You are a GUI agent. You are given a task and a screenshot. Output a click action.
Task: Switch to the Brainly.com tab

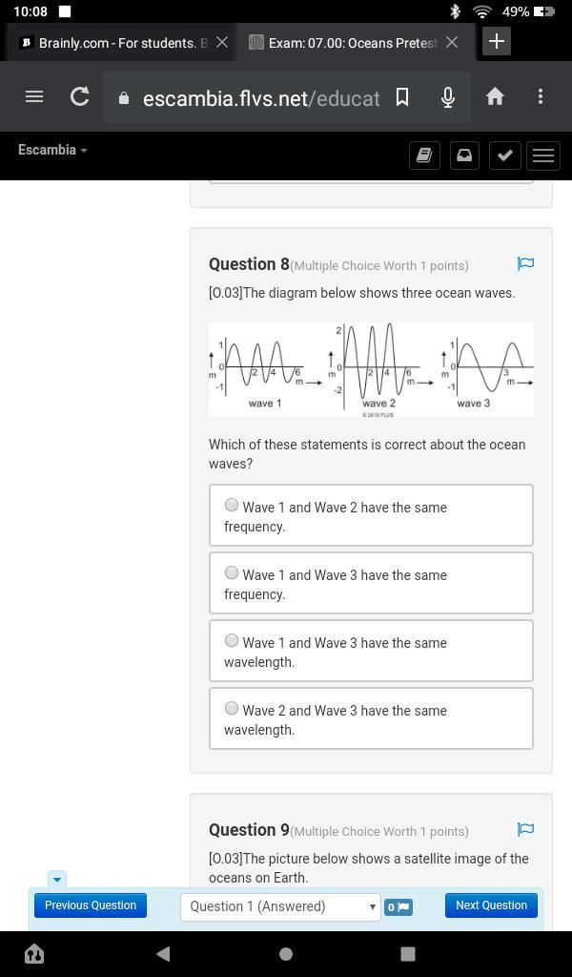pos(114,43)
